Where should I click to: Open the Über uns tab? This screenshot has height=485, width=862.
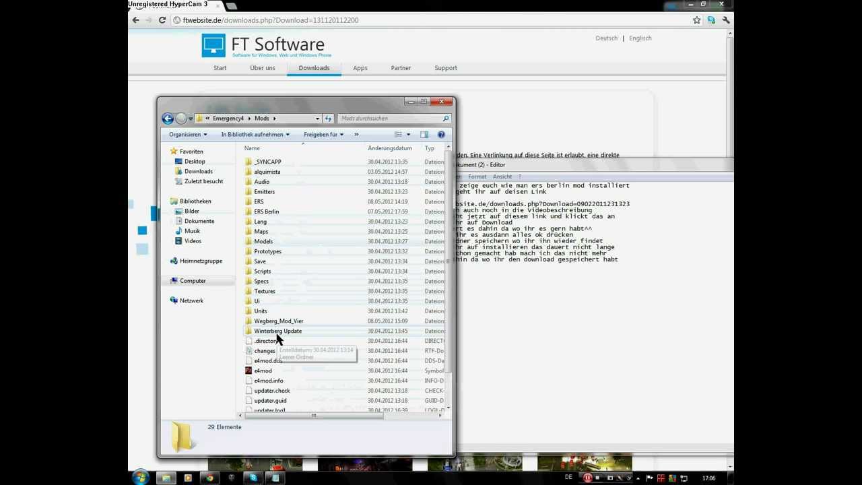(262, 68)
